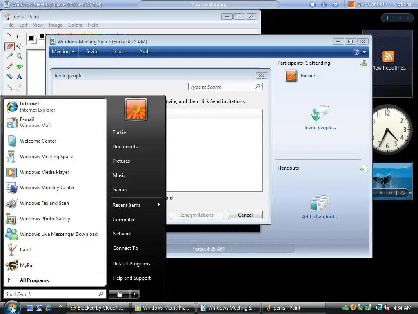Pick the Fill With Color bucket tool
418x314 pixels.
pyautogui.click(x=20, y=46)
